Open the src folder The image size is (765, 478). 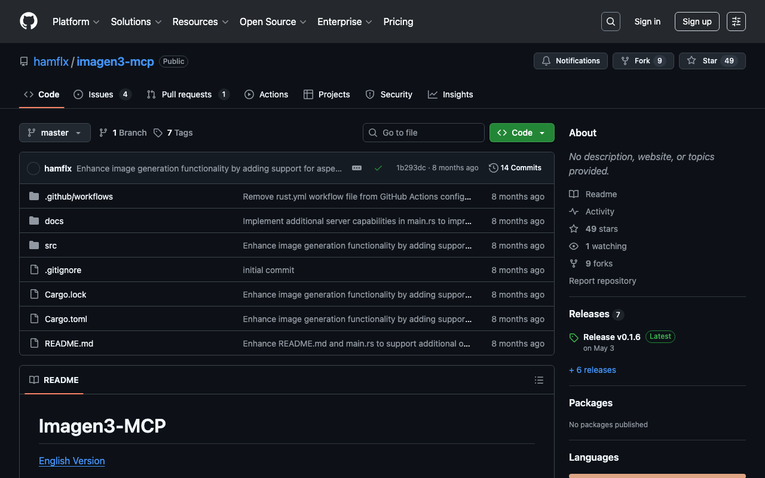(51, 246)
